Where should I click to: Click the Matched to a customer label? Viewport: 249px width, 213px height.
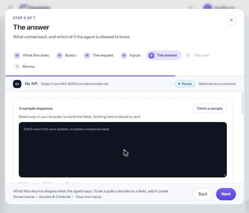[217, 84]
